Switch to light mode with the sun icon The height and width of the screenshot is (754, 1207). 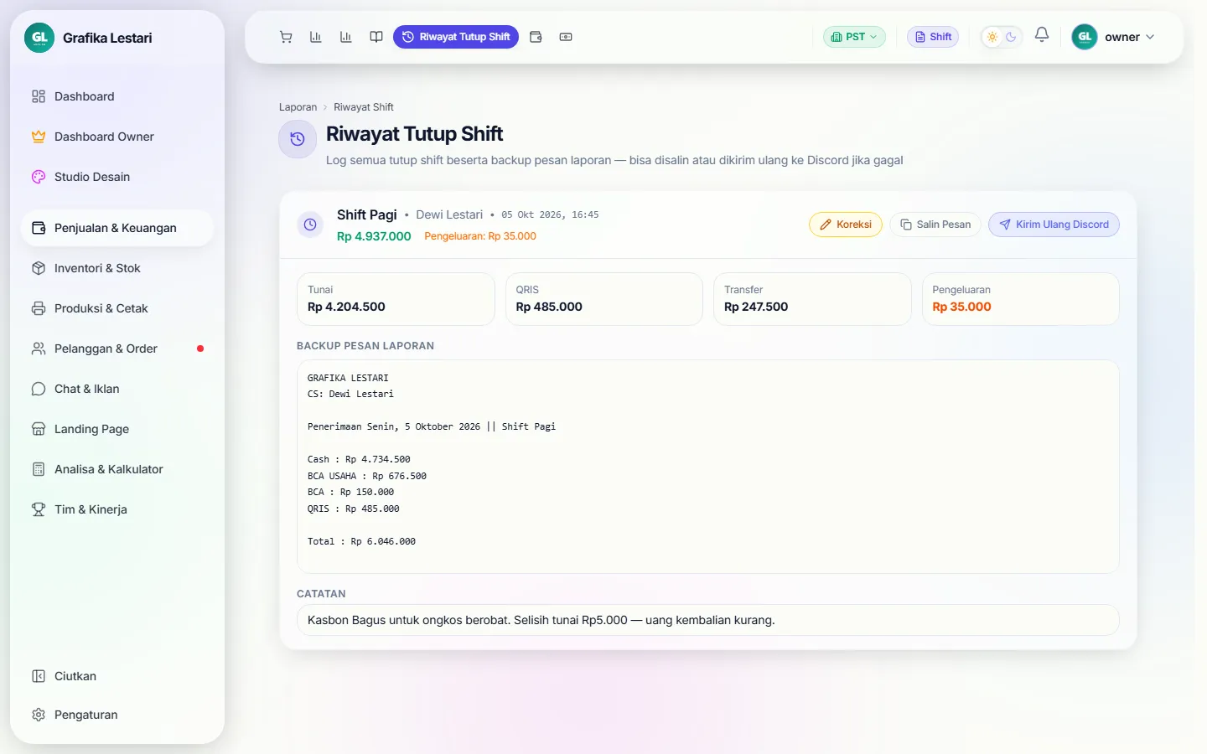coord(992,37)
